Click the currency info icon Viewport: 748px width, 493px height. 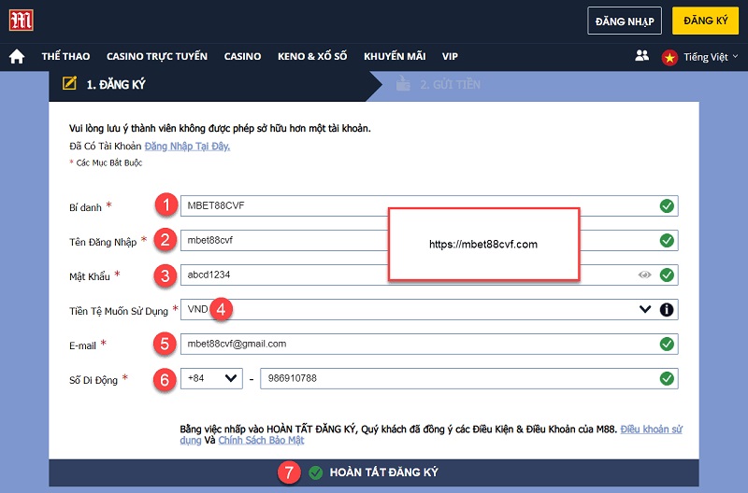tap(667, 309)
